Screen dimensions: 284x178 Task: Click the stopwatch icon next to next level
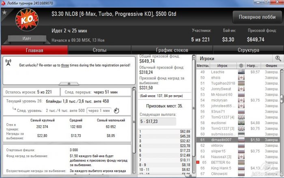(x=116, y=110)
